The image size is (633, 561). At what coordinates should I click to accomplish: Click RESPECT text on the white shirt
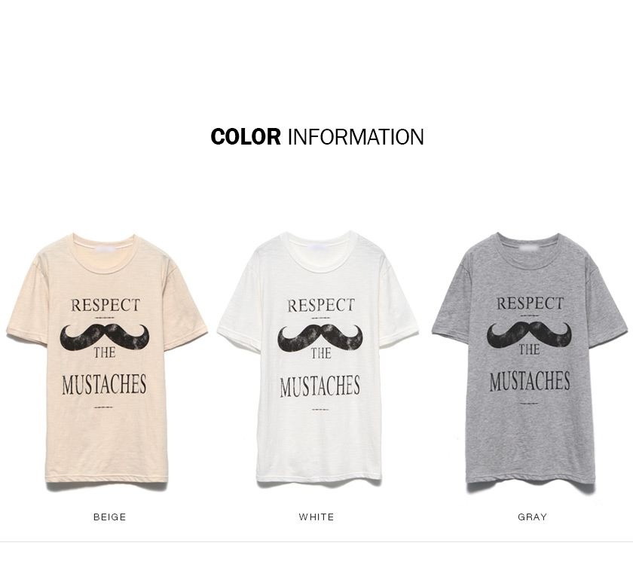coord(321,305)
